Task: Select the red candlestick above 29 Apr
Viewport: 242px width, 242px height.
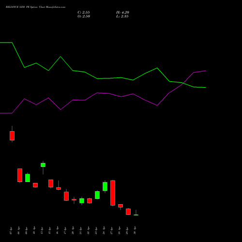Action: click(128, 212)
